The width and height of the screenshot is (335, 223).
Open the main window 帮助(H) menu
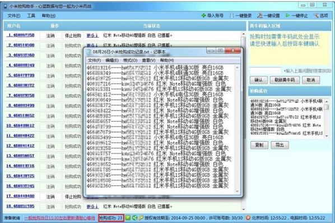(x=49, y=16)
